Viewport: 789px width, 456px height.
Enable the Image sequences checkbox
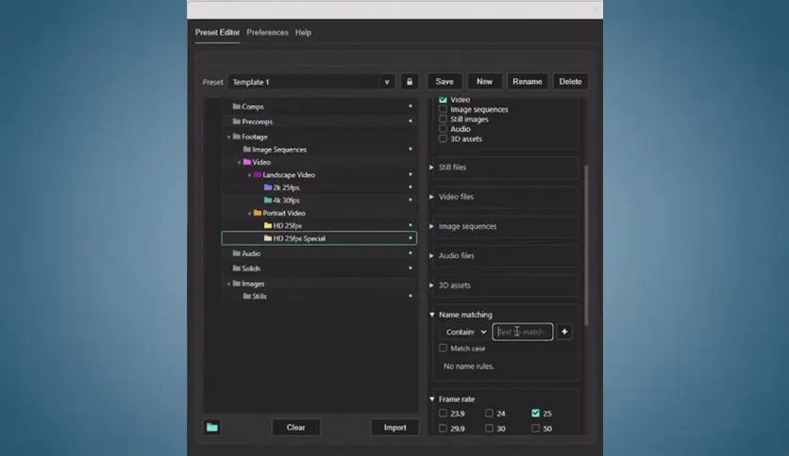[x=443, y=109]
